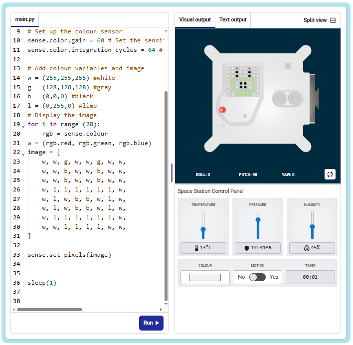Screen dimensions: 353x345
Task: Click the humidity droplet icon beside 45%
Action: [x=307, y=248]
